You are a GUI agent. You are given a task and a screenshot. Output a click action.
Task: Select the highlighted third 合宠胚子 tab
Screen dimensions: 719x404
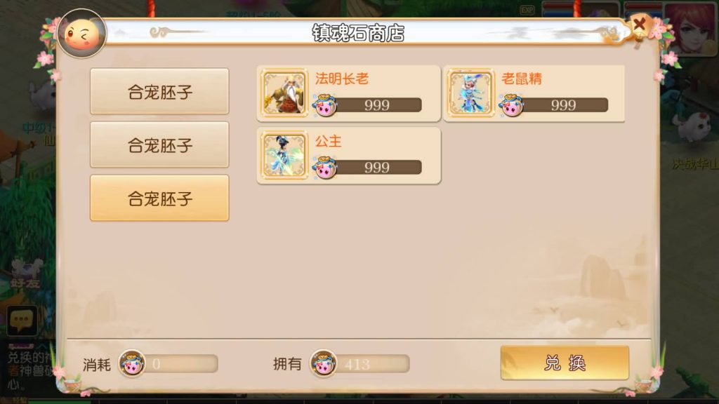pos(159,198)
